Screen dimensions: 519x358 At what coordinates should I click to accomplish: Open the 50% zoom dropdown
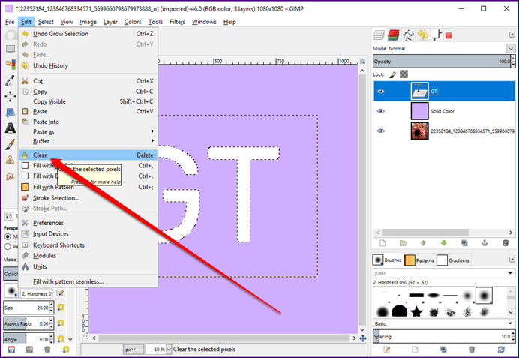tap(169, 350)
